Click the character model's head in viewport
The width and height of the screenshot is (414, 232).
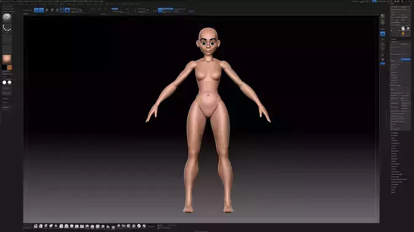208,42
